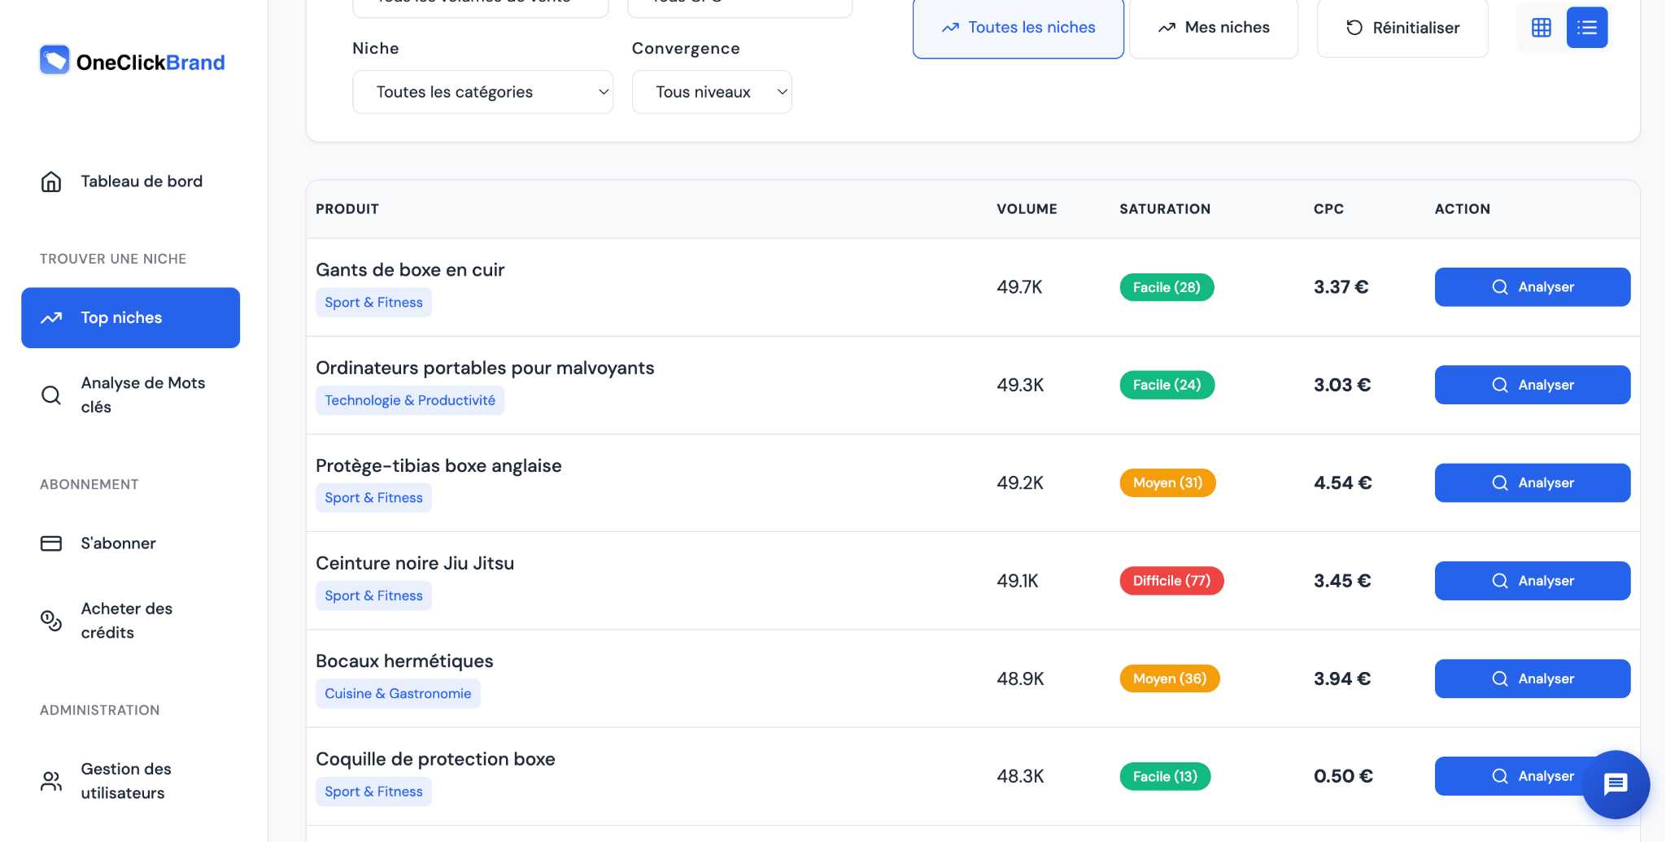Switch to list view icon

pyautogui.click(x=1587, y=28)
